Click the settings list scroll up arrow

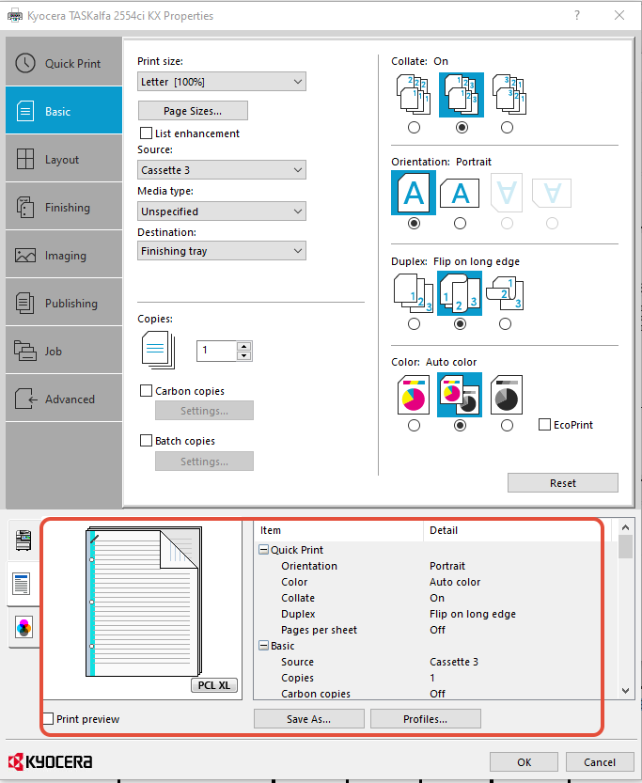point(625,527)
